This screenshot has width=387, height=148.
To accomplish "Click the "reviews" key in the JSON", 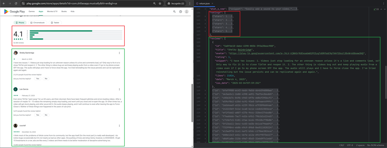I will tap(216, 39).
